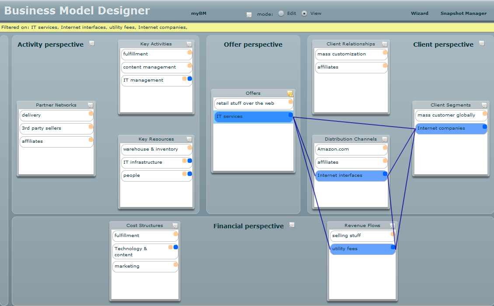
Task: Select the View mode radio button
Action: click(x=304, y=14)
